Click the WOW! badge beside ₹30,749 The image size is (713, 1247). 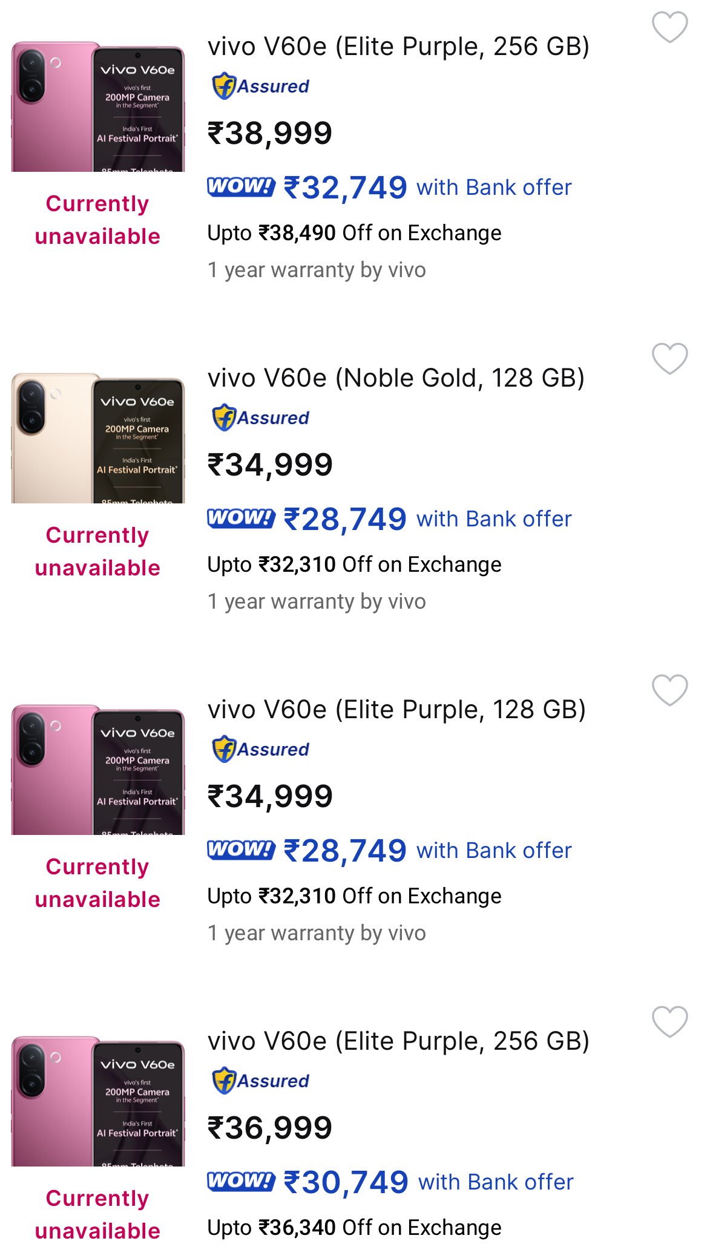coord(241,1181)
